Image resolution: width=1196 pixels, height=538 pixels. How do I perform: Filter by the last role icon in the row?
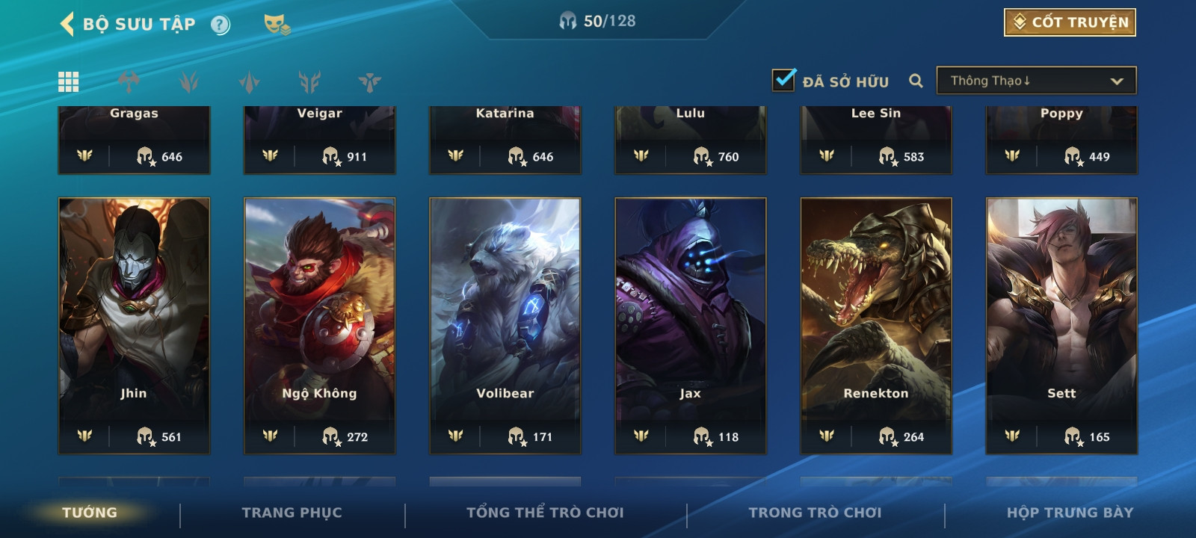369,81
